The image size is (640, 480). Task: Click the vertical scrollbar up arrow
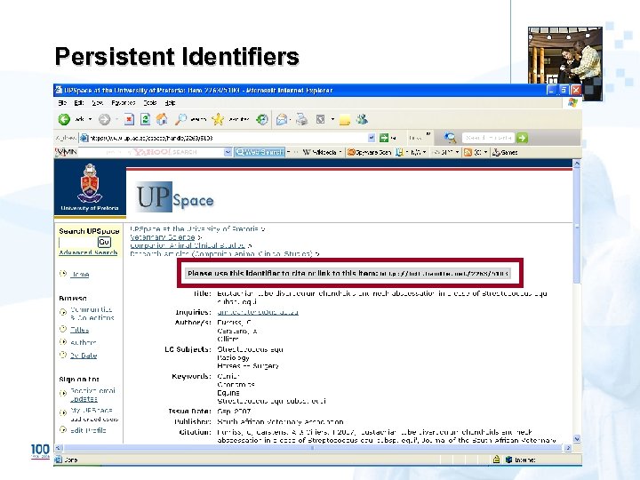pyautogui.click(x=577, y=164)
